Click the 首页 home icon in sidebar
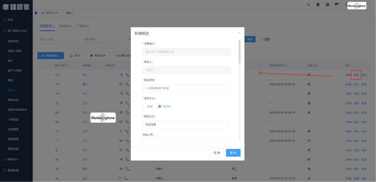The image size is (376, 182). (x=4, y=20)
